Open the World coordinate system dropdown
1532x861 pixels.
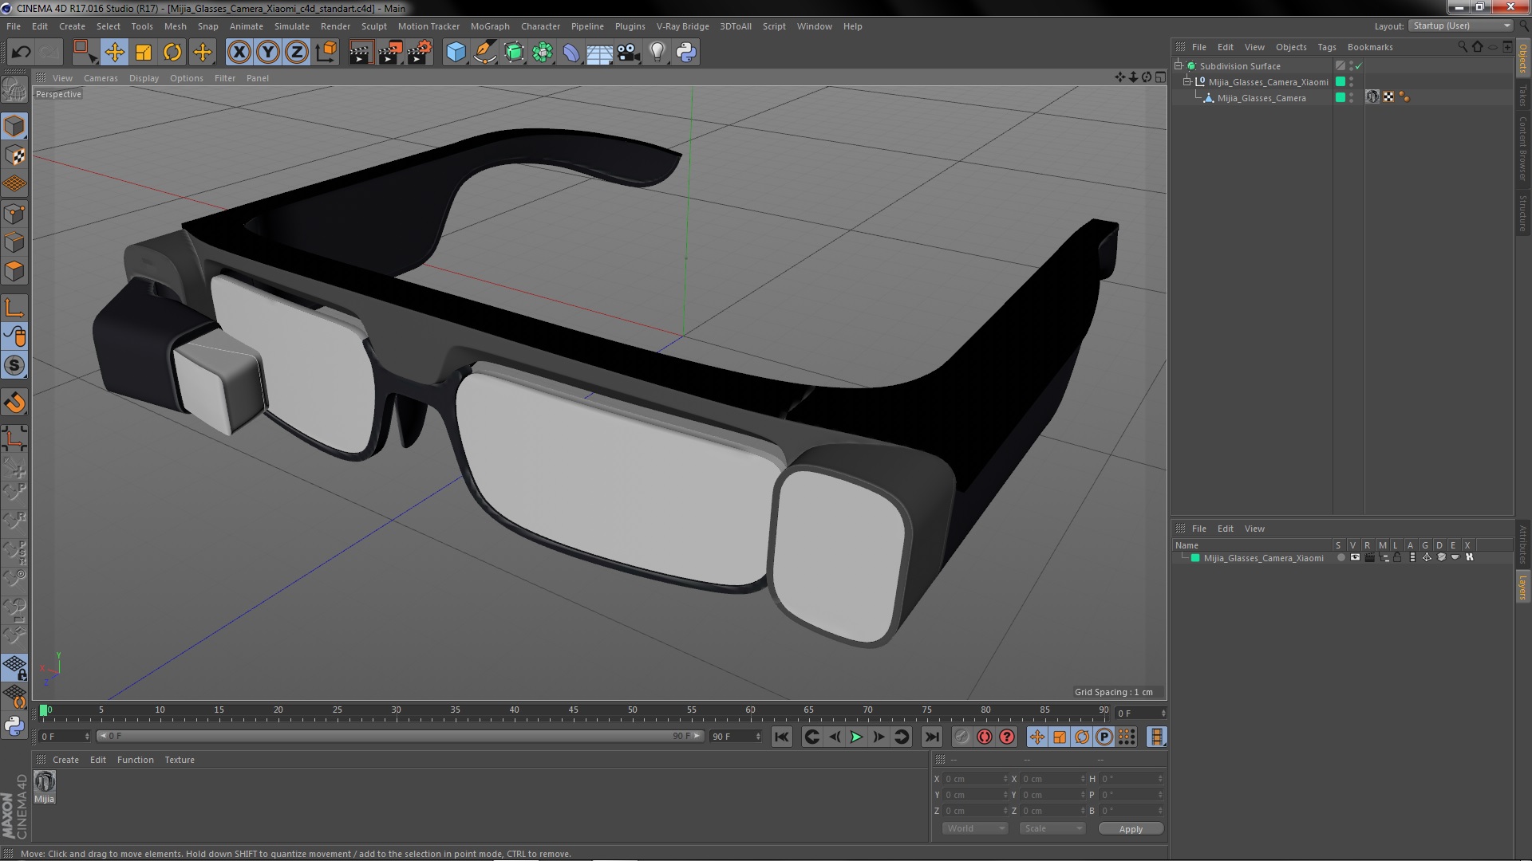[x=975, y=828]
